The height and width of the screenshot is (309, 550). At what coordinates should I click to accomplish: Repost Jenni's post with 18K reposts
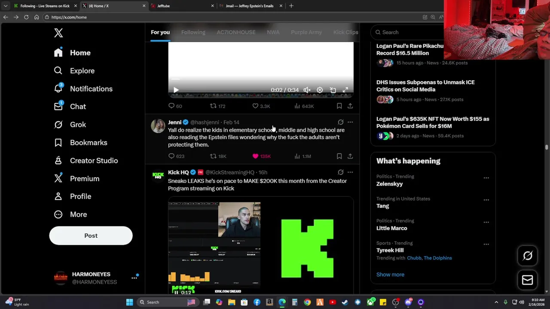(218, 156)
